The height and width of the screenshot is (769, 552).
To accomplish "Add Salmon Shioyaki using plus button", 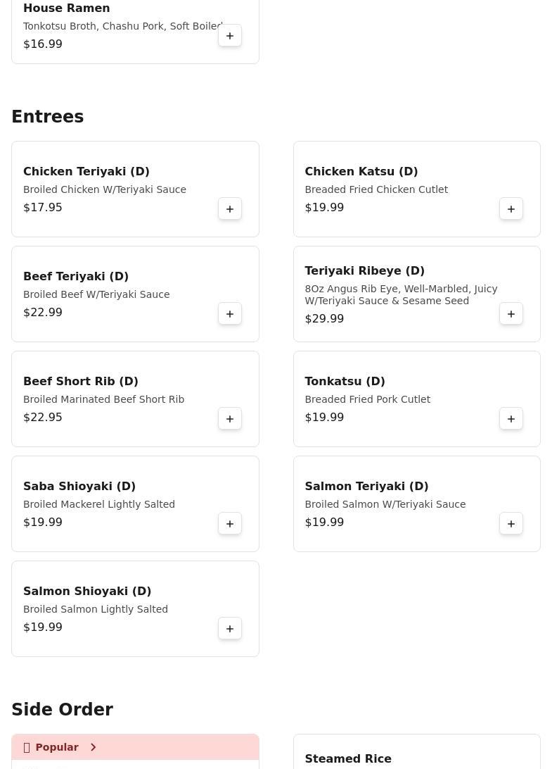I will click(230, 629).
